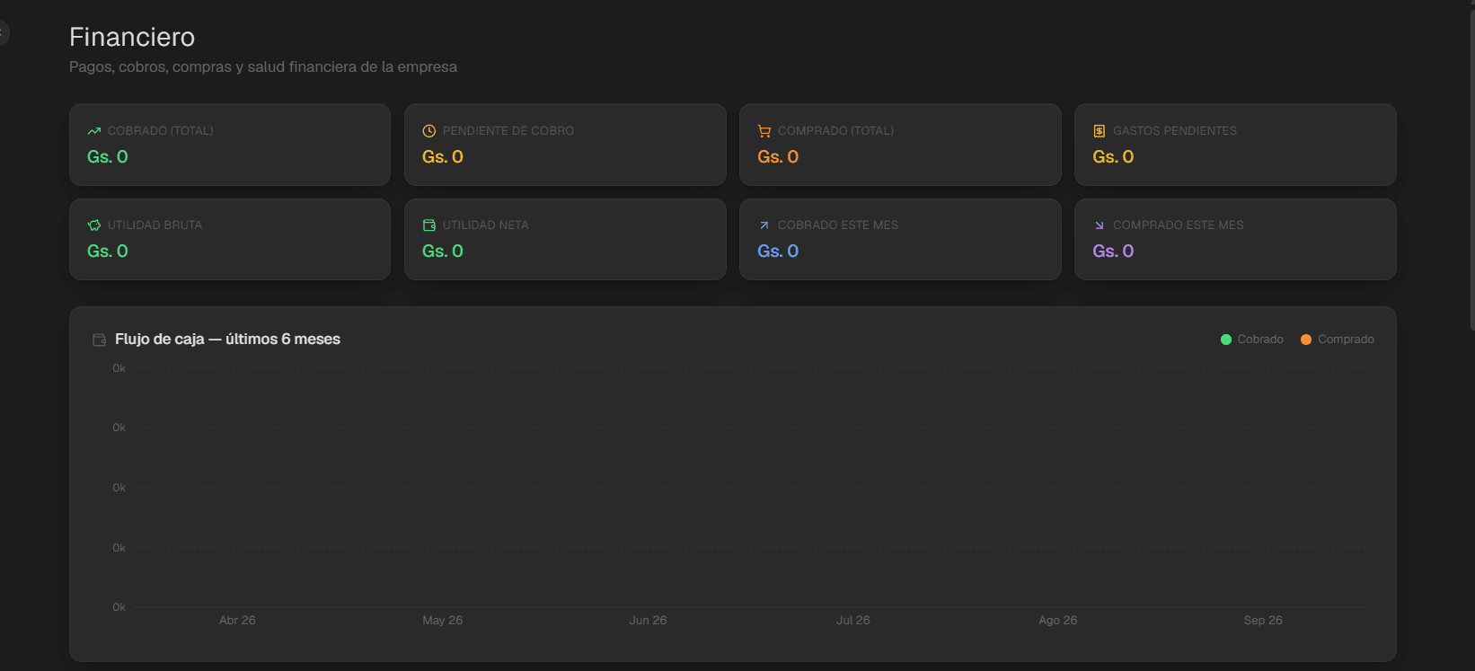Click the green Cobrado legend dot
This screenshot has width=1475, height=671.
coord(1226,340)
